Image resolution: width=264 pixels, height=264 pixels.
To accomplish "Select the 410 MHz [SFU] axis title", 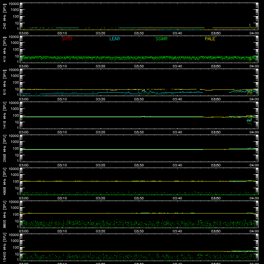I will pyautogui.click(x=4, y=49).
